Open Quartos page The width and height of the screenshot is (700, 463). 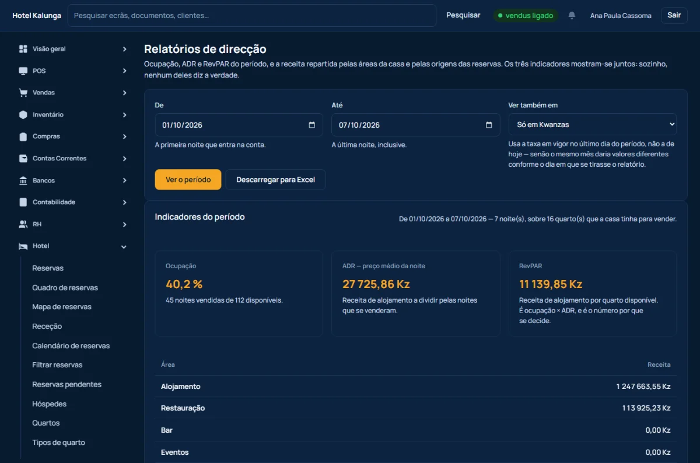point(45,423)
